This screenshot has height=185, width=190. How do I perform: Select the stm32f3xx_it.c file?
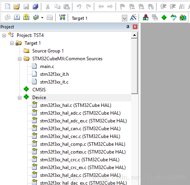point(54,82)
